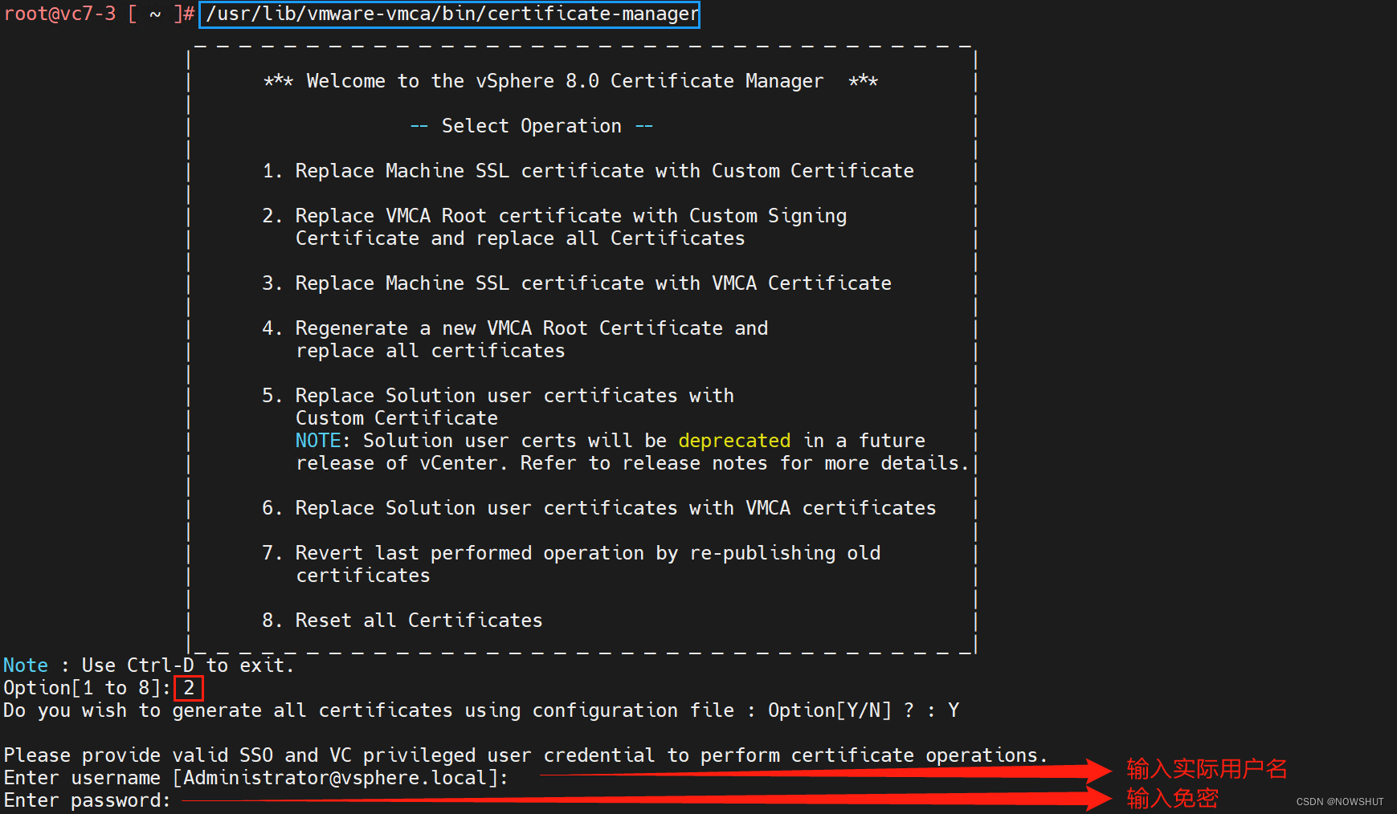Click the yellow 'deprecated' word
The height and width of the screenshot is (814, 1397).
[x=734, y=441]
